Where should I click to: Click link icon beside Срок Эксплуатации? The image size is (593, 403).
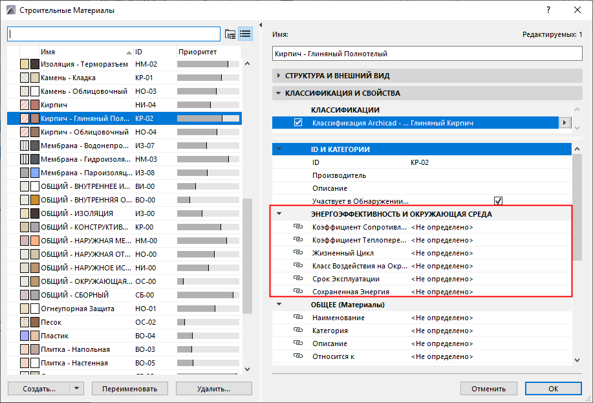coord(298,278)
